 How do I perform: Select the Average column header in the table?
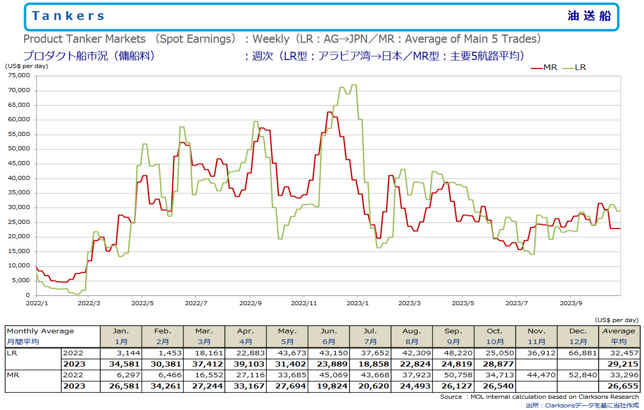click(619, 331)
